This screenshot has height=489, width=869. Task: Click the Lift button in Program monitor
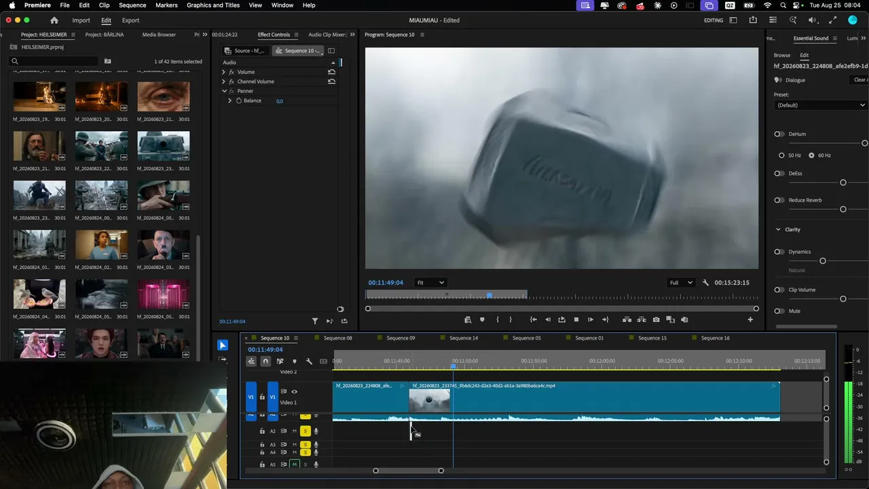[x=627, y=319]
